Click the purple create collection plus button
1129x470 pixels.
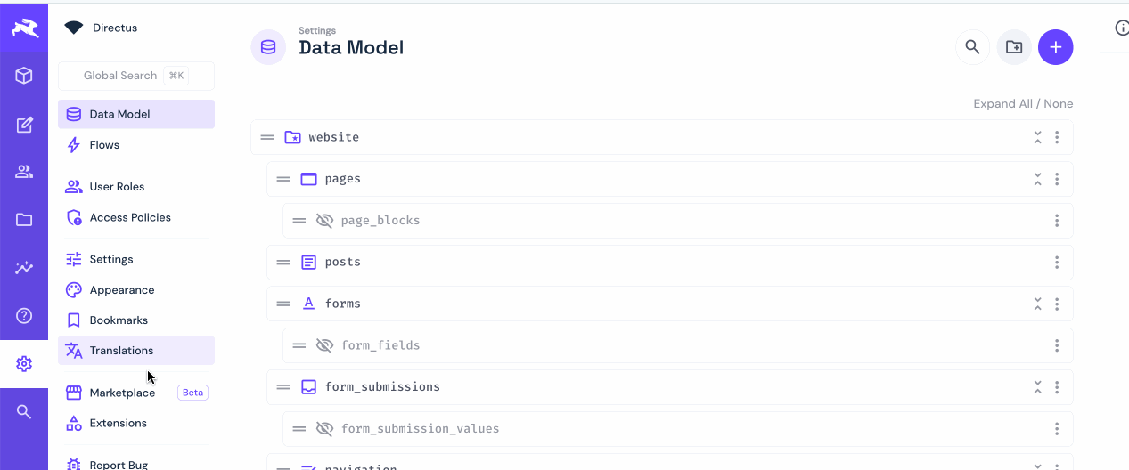[x=1055, y=47]
